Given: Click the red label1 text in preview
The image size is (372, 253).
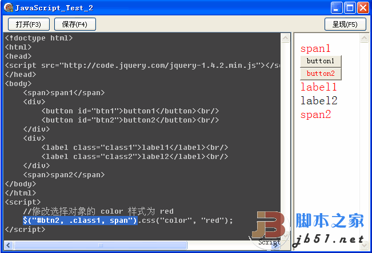Looking at the screenshot, I should [319, 87].
